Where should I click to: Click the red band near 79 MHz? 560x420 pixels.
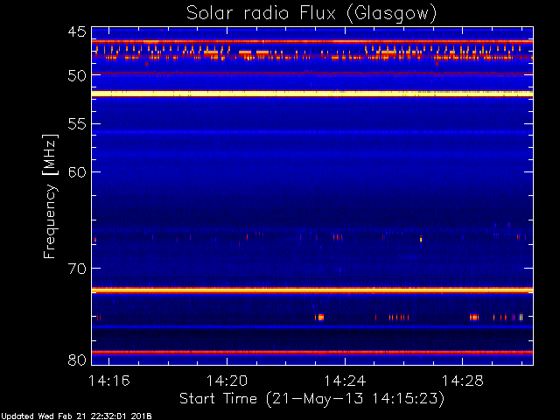click(x=312, y=353)
